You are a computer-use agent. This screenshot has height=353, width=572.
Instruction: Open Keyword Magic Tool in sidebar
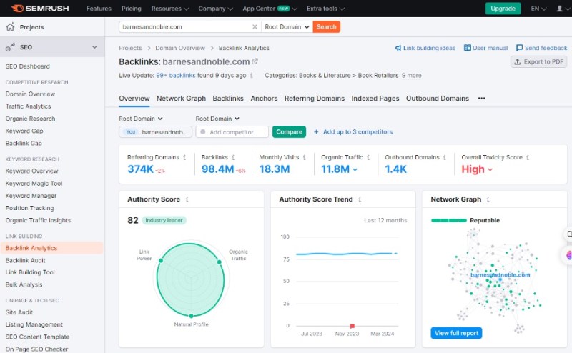(34, 184)
